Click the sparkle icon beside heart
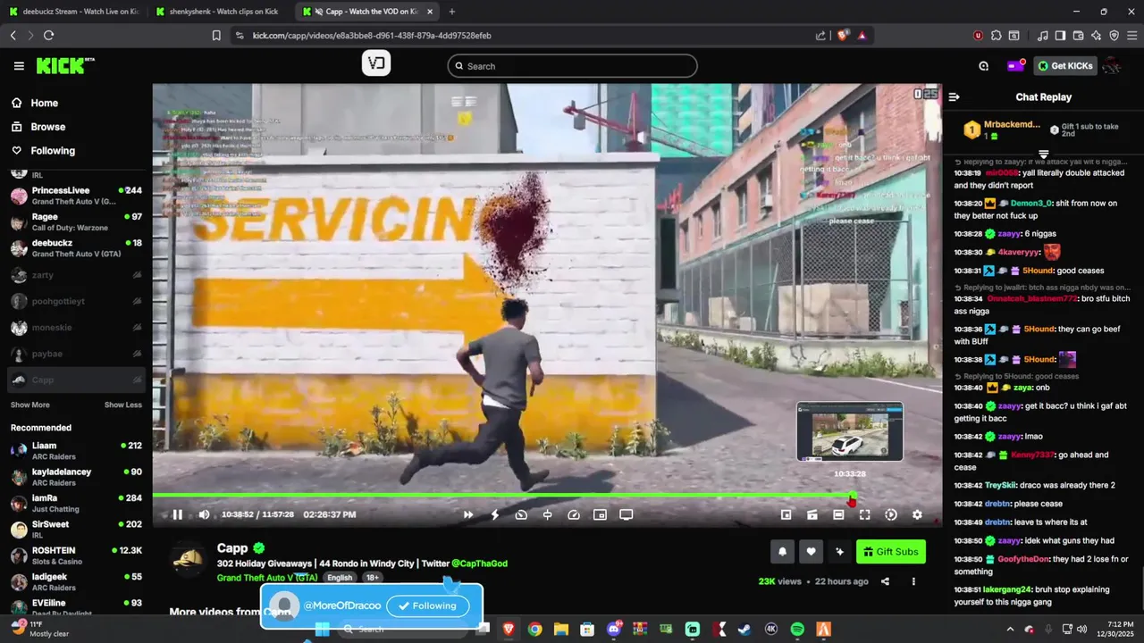Image resolution: width=1144 pixels, height=643 pixels. click(x=839, y=552)
